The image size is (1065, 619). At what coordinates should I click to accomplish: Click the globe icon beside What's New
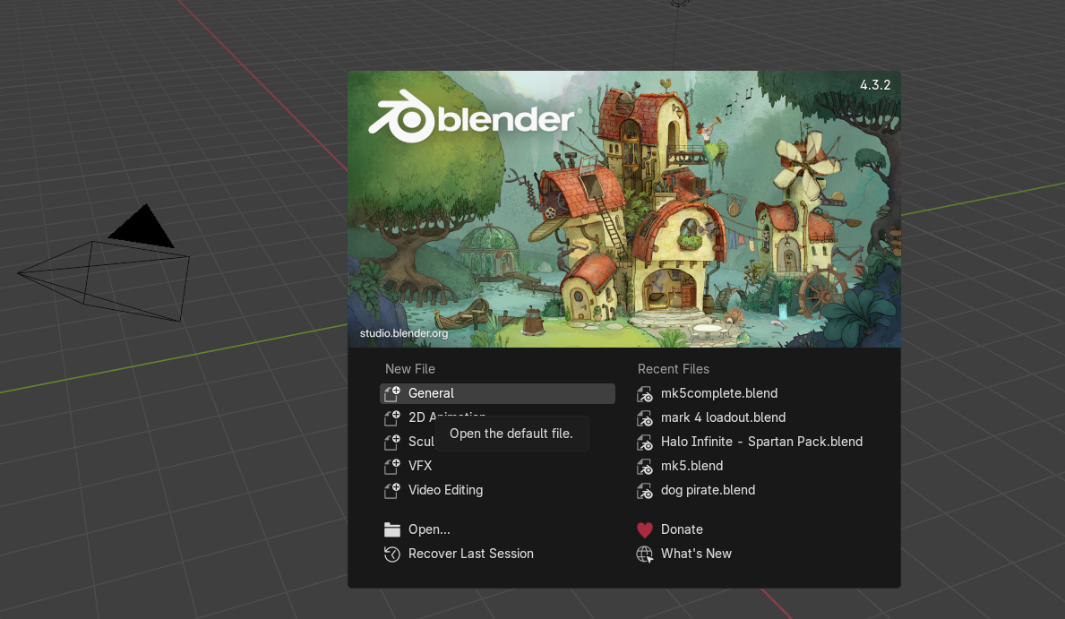tap(645, 554)
